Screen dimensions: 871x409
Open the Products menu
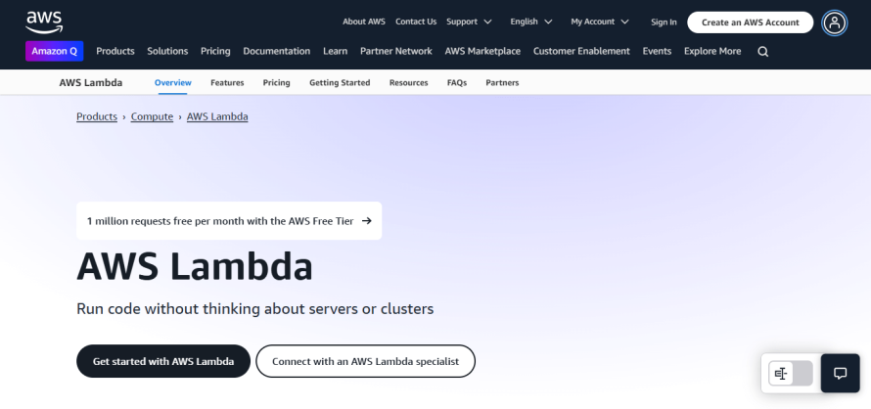click(115, 51)
